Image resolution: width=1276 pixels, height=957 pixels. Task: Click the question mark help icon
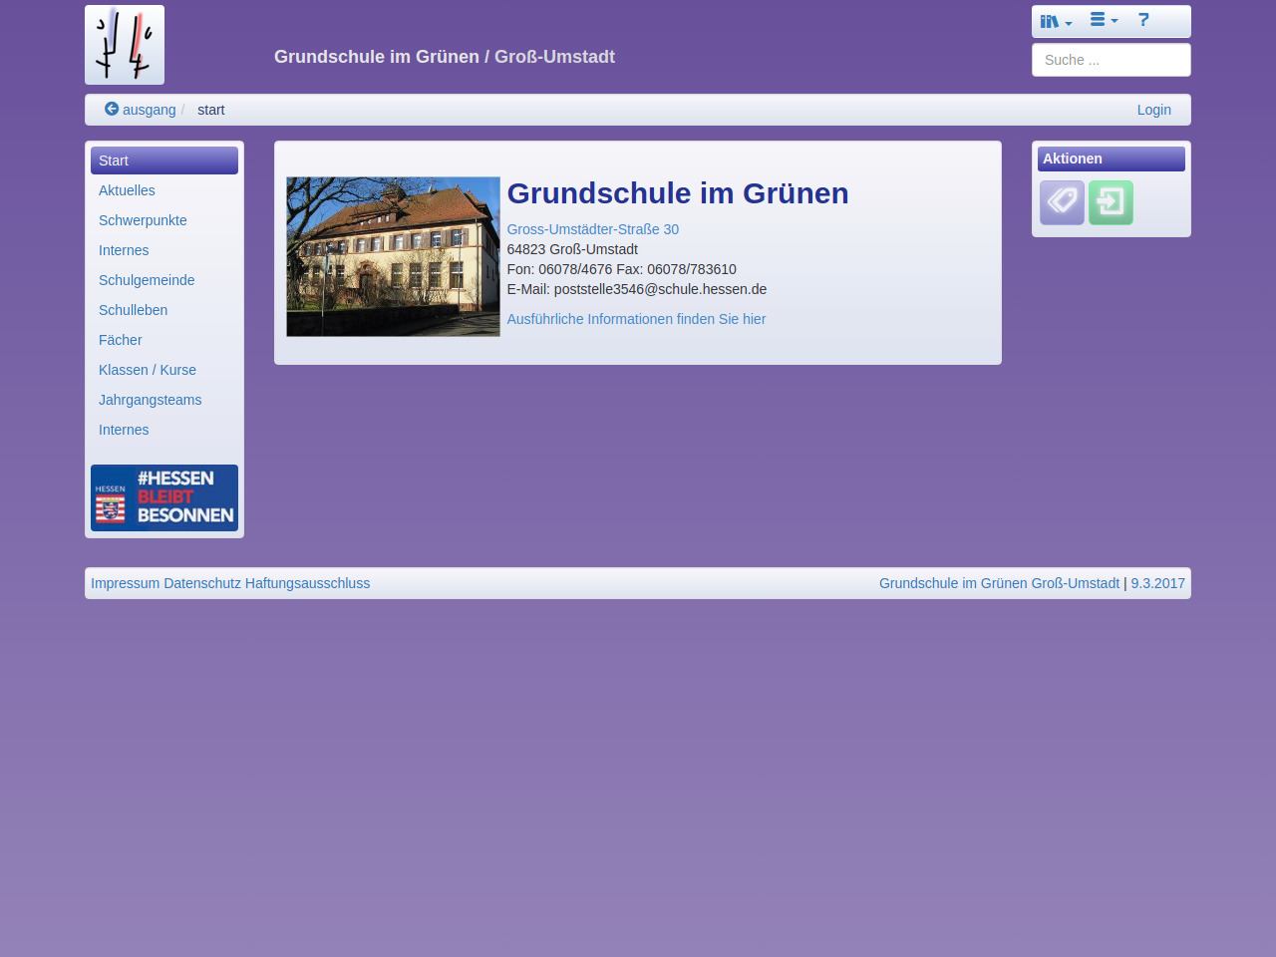tap(1143, 20)
